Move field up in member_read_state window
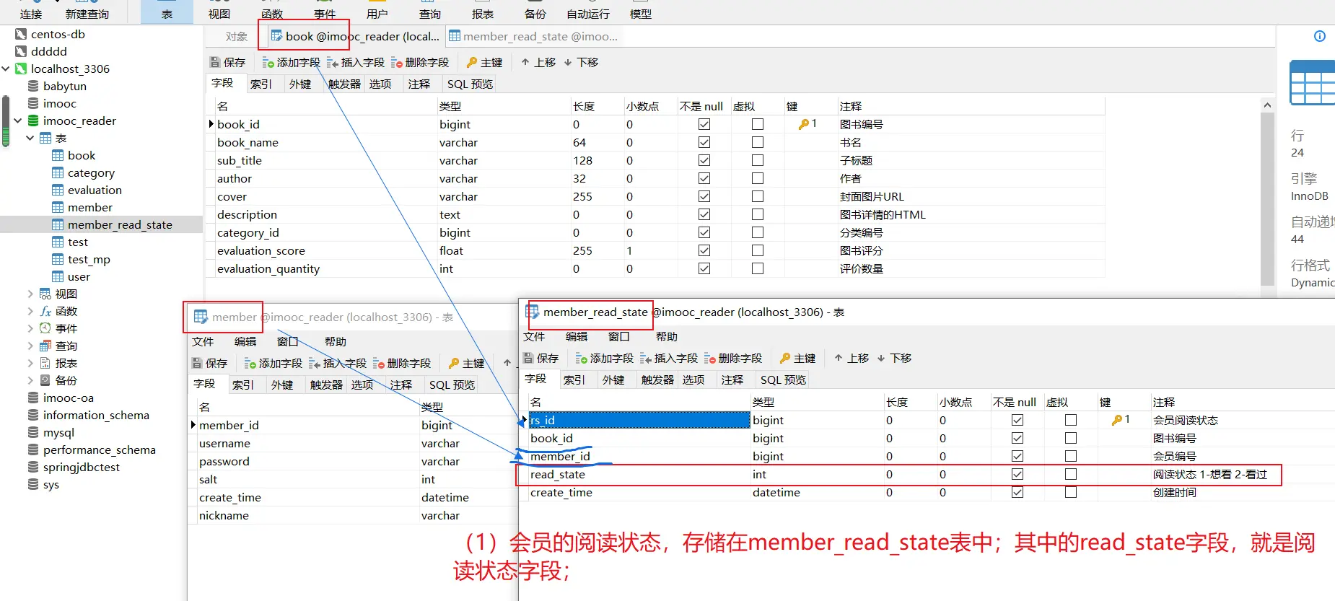Screen dimensions: 1335x601 click(852, 358)
